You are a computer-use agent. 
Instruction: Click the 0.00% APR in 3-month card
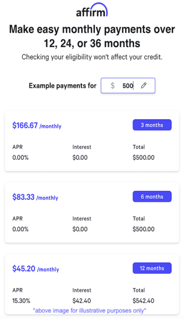pyautogui.click(x=21, y=158)
